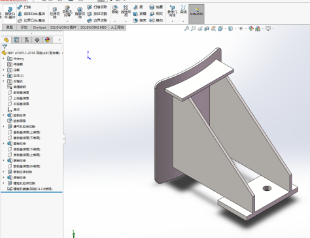The width and height of the screenshot is (310, 238).
Task: Toggle the Instant3D button
Action: [196, 14]
